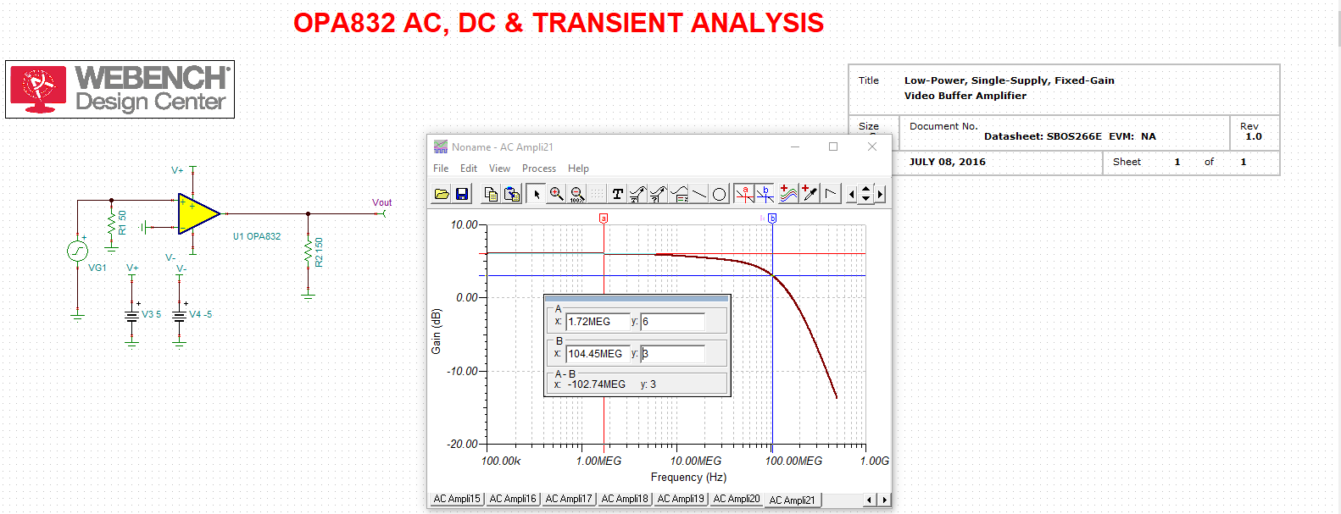The width and height of the screenshot is (1341, 514).
Task: Click the tab scroll right arrow
Action: tap(884, 500)
